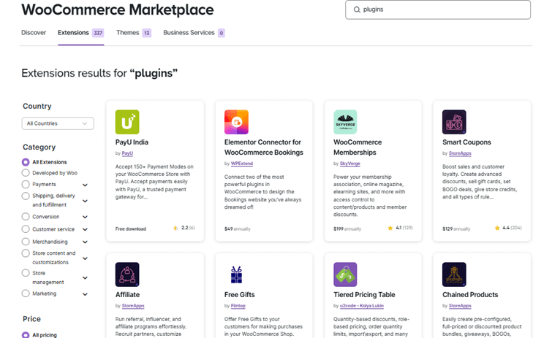The width and height of the screenshot is (552, 338).
Task: Select the Payments category radio
Action: point(26,184)
